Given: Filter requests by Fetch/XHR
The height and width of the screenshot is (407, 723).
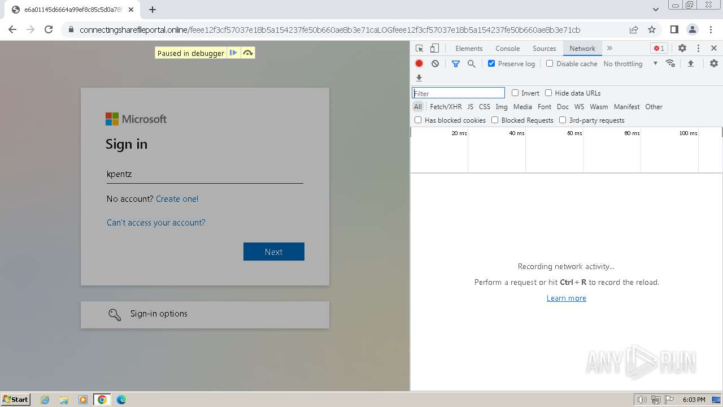Looking at the screenshot, I should 446,106.
